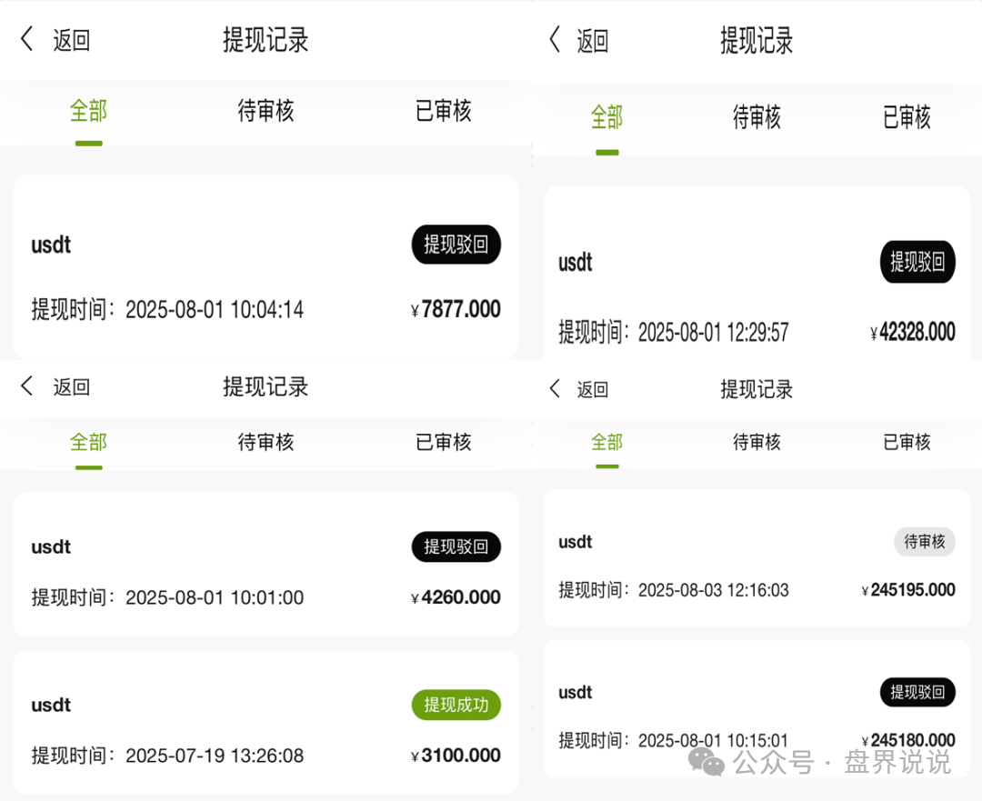
Task: Click gray 待审核 badge on 245195.000 record
Action: point(925,542)
